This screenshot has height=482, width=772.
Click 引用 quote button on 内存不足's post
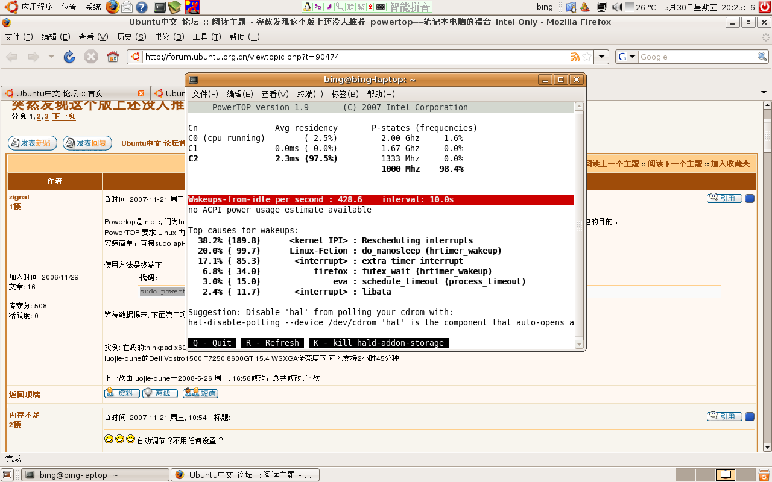[x=724, y=416]
